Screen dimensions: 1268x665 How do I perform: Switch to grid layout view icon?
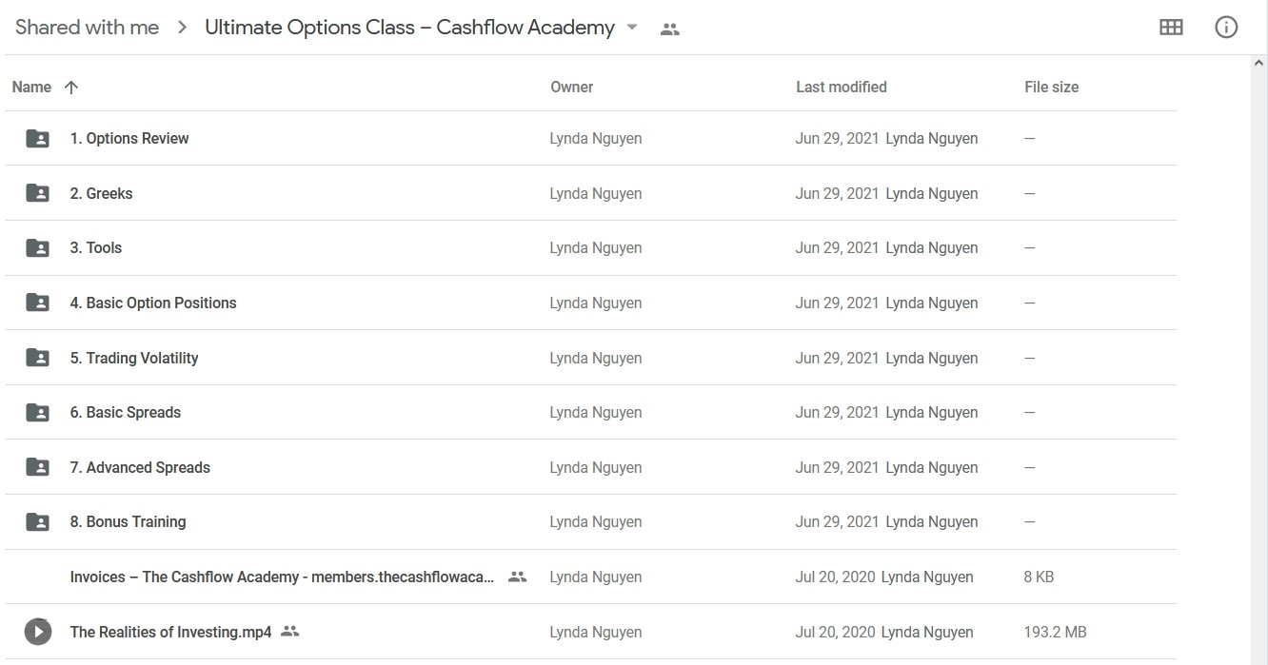1171,28
